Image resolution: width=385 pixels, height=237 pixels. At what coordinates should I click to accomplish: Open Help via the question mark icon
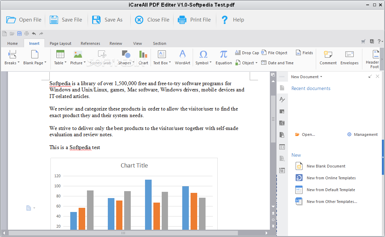click(x=224, y=19)
